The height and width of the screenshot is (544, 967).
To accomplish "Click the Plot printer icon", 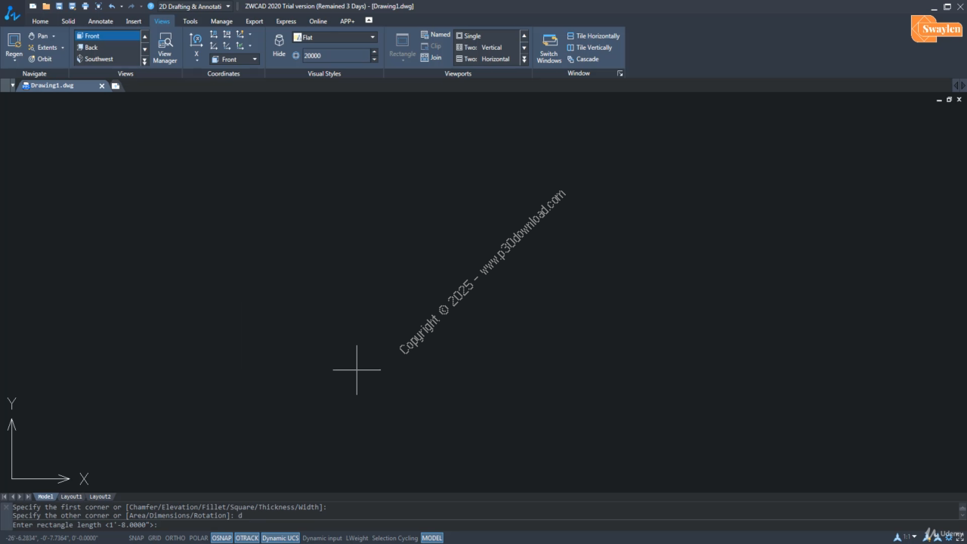I will coord(85,6).
